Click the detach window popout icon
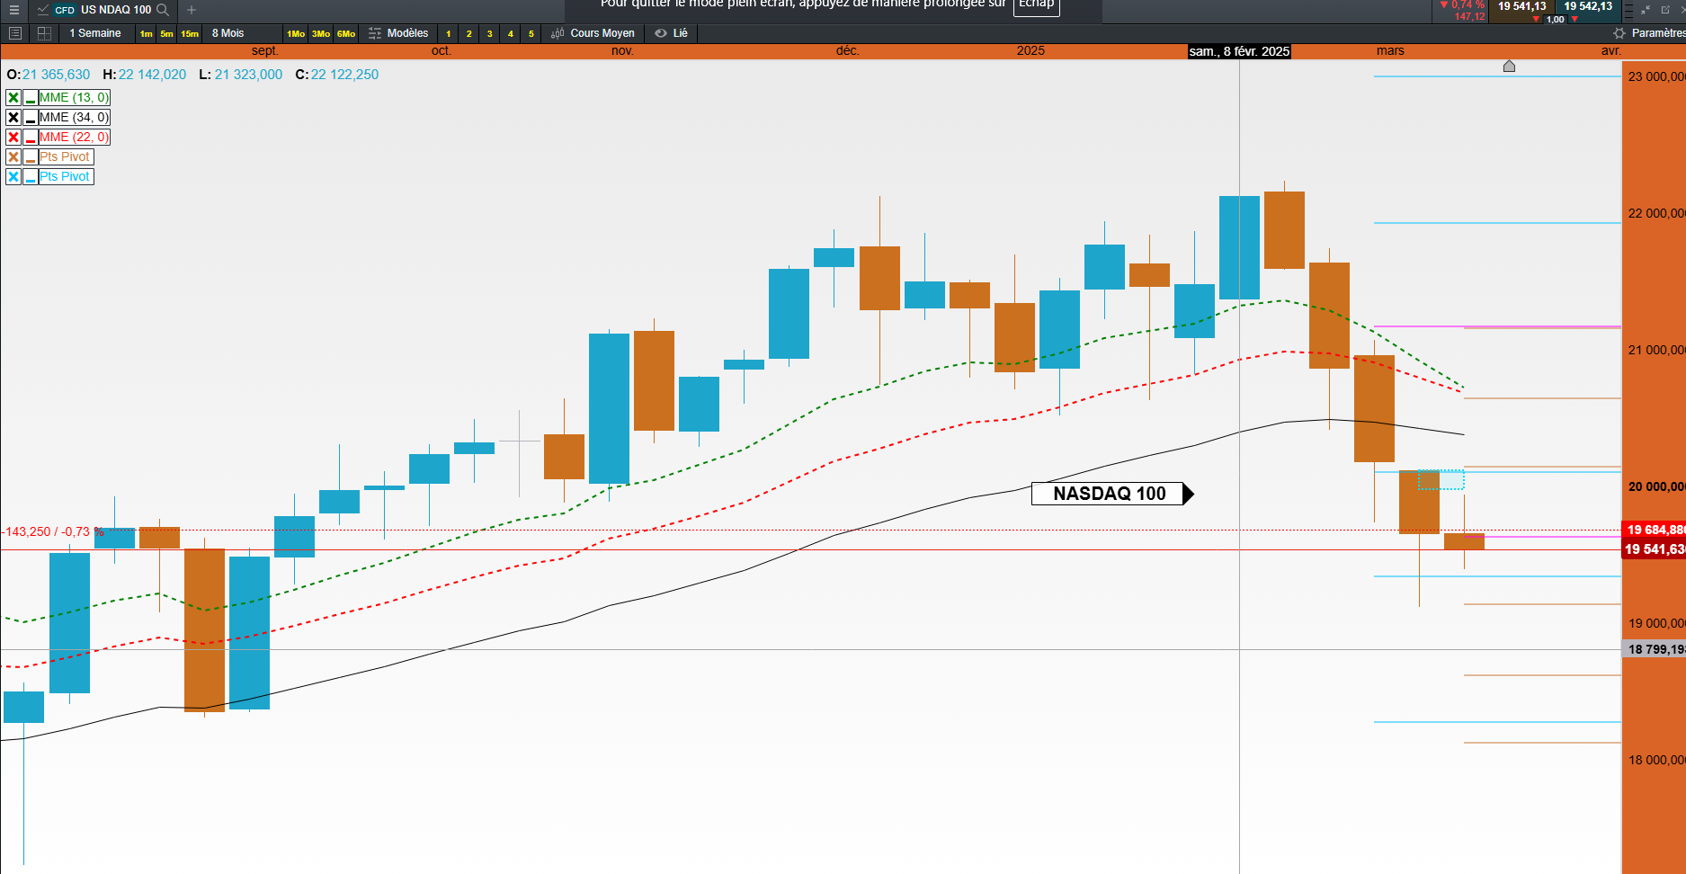This screenshot has width=1686, height=874. 1665,10
